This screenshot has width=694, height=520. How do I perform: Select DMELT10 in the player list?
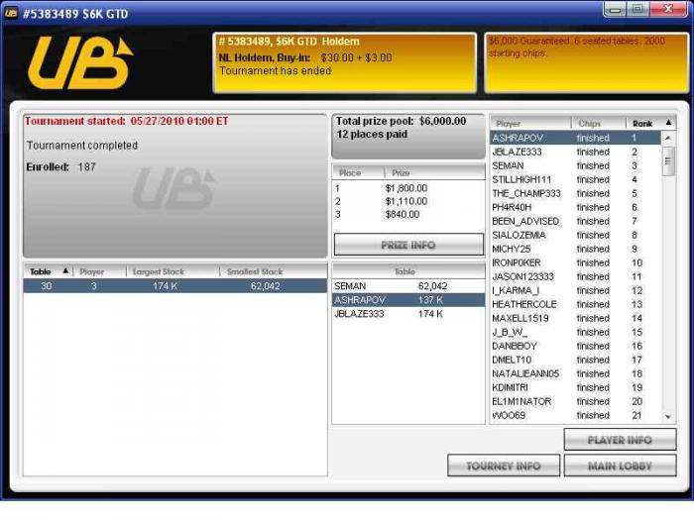click(575, 360)
